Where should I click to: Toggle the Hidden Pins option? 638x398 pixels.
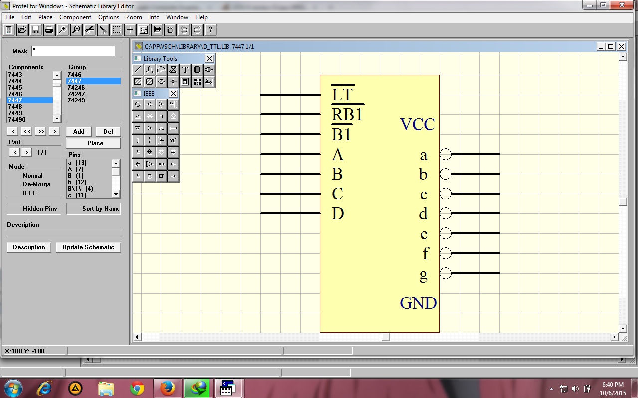(34, 209)
